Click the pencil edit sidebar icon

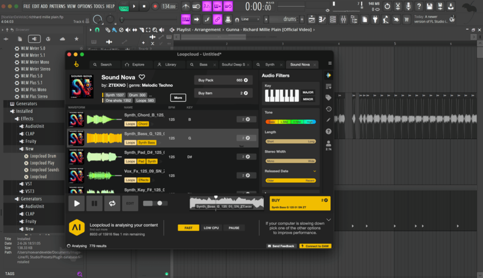click(x=328, y=120)
